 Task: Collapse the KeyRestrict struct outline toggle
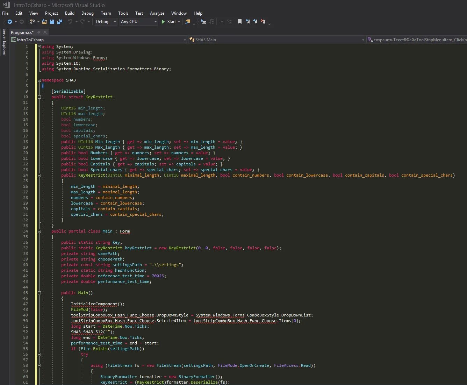(x=39, y=97)
